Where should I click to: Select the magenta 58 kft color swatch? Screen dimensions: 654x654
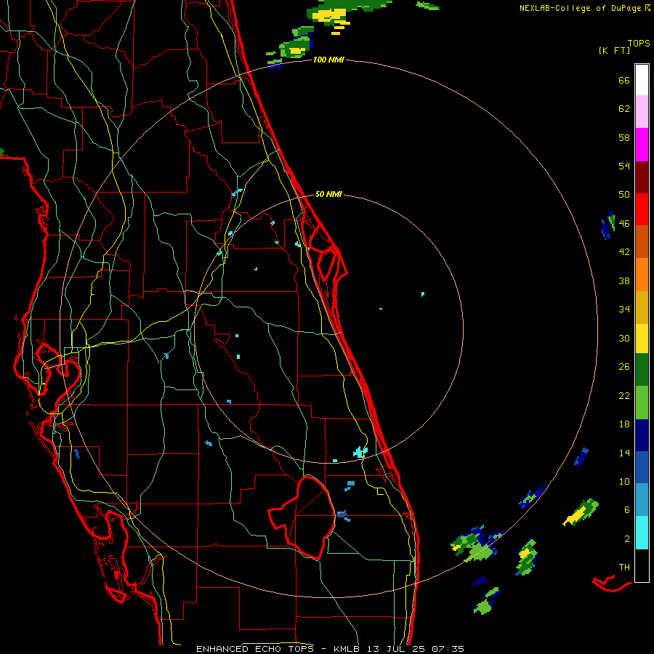point(642,145)
